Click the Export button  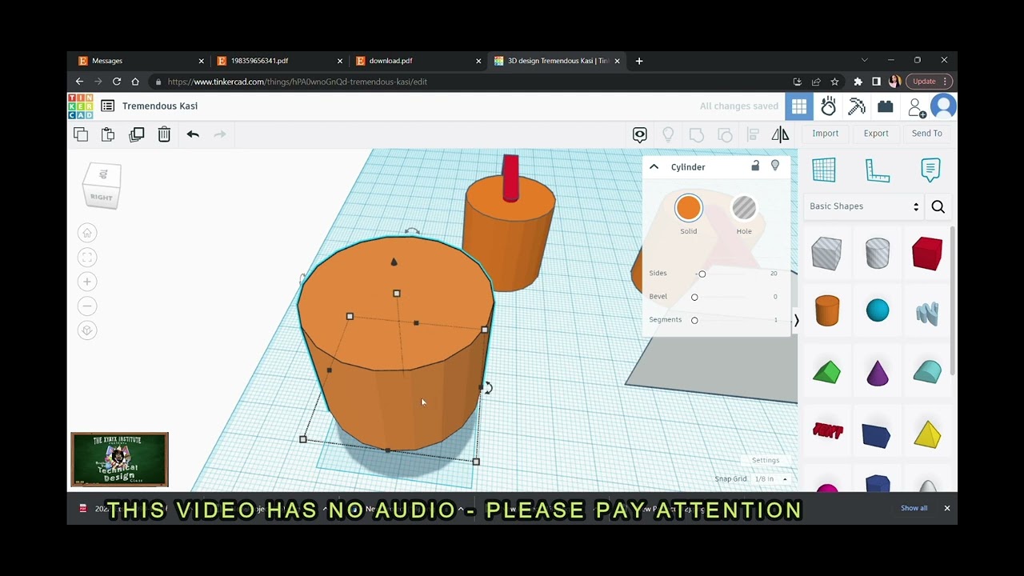click(876, 134)
